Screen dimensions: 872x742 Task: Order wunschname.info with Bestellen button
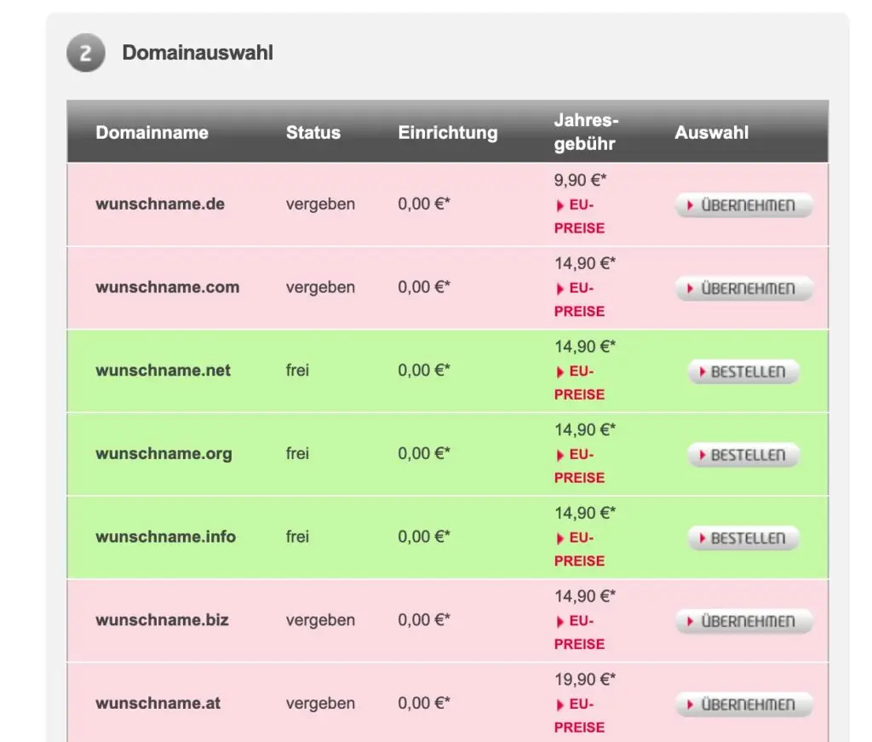click(743, 538)
